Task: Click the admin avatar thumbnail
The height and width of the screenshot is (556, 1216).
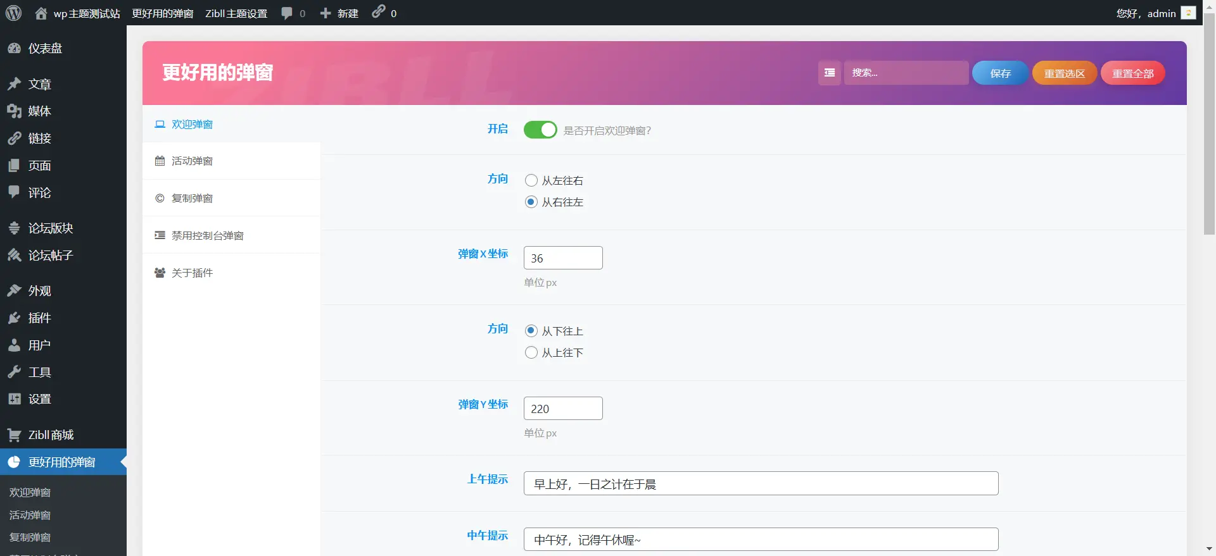Action: [x=1189, y=13]
